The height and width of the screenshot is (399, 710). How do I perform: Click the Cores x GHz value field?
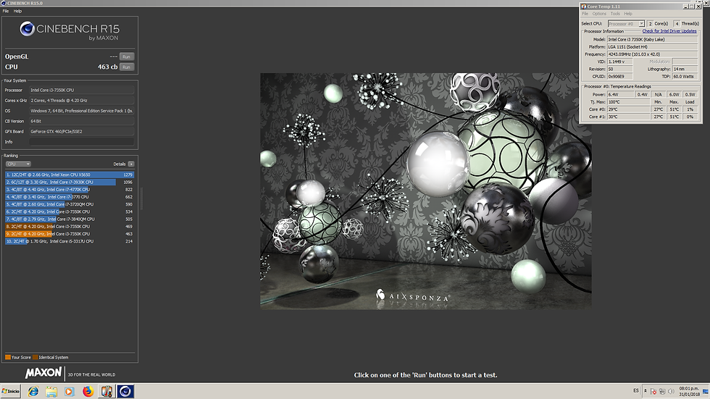click(82, 101)
